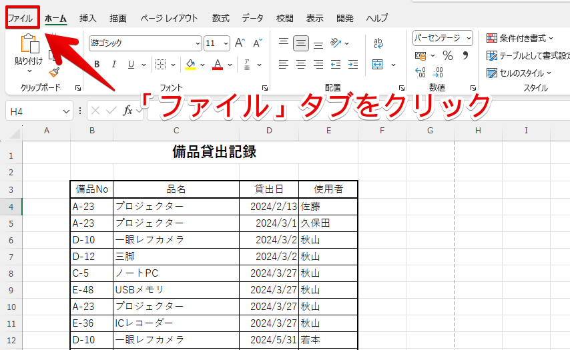Open the font name dropdown 游ゴシック
The image size is (570, 350).
145,43
